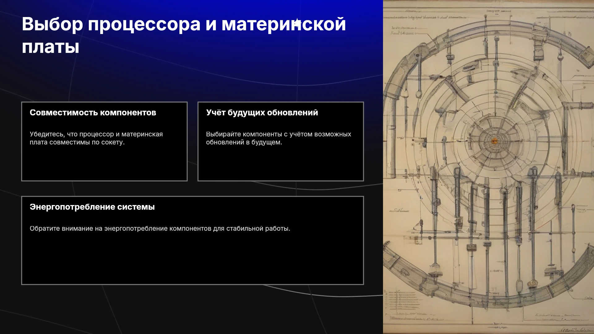Select the 'Учёт будущих обновлений' heading
Screen dimensions: 594x334
click(262, 113)
